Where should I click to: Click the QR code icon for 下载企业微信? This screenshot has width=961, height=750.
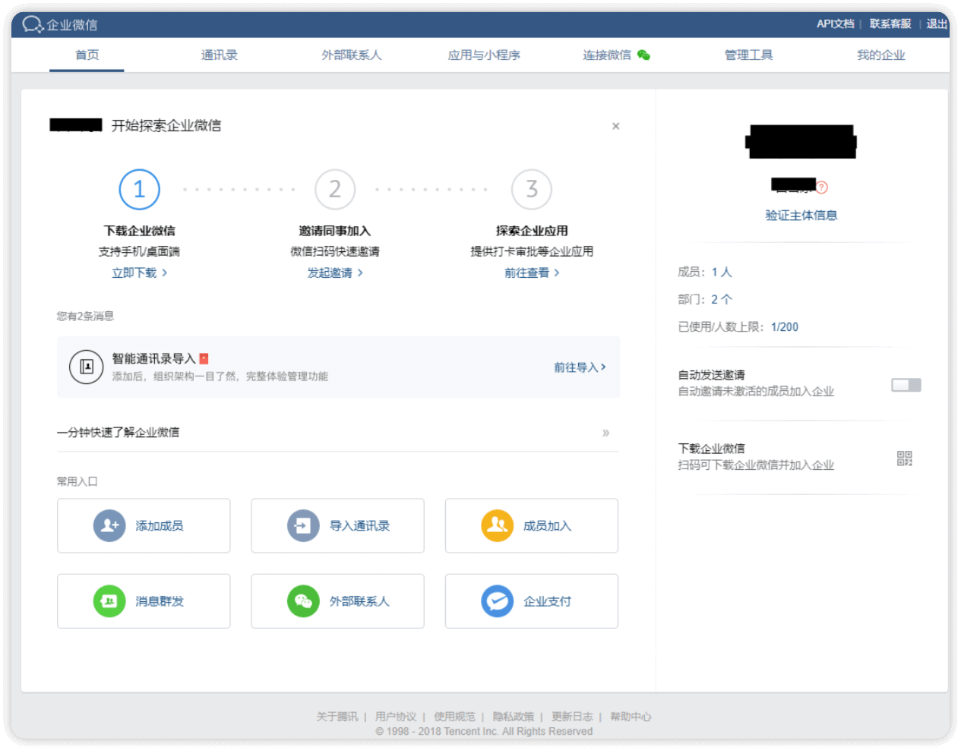coord(904,458)
